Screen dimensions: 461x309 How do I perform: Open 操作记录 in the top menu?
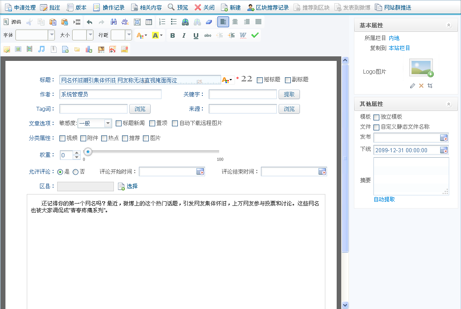(108, 7)
